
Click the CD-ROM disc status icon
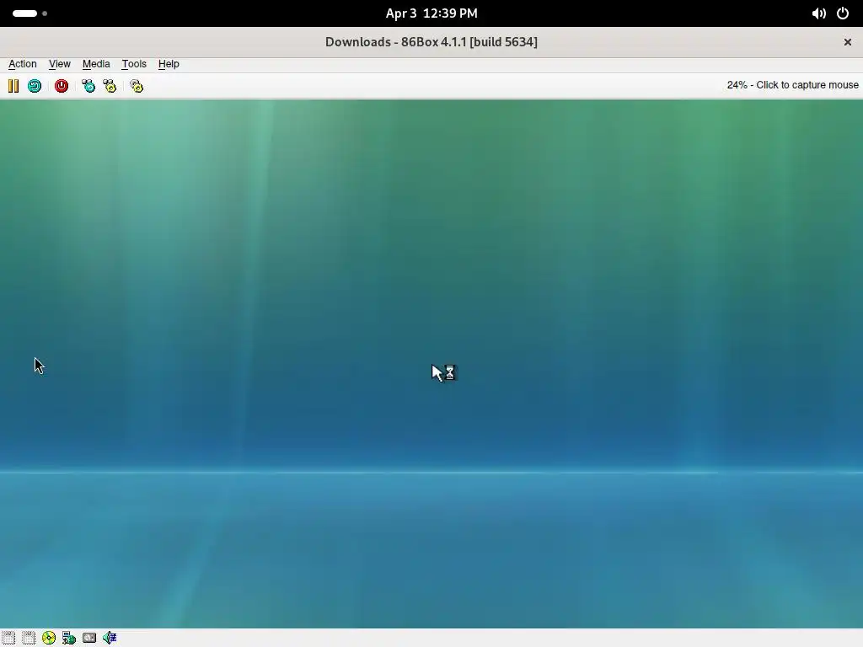48,638
